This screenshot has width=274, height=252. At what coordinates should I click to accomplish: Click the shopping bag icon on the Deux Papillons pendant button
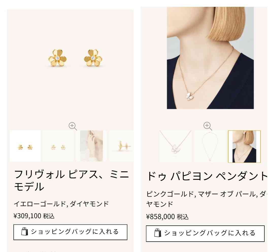(158, 233)
